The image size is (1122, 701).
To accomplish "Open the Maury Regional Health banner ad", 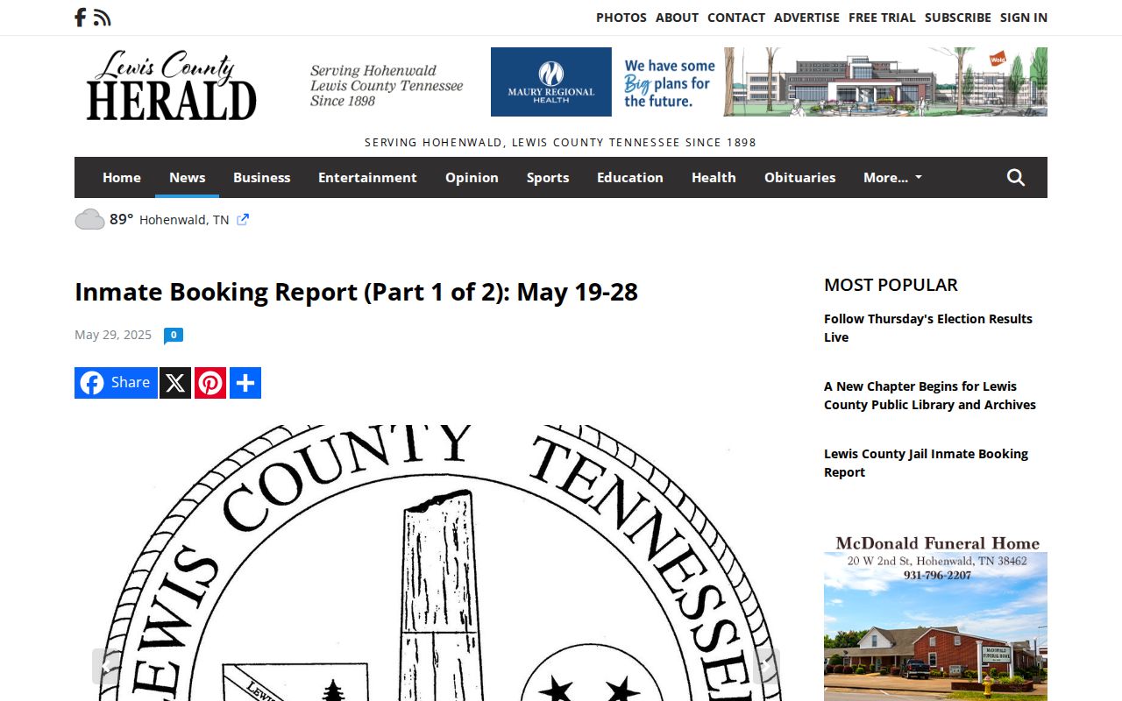I will [x=769, y=81].
